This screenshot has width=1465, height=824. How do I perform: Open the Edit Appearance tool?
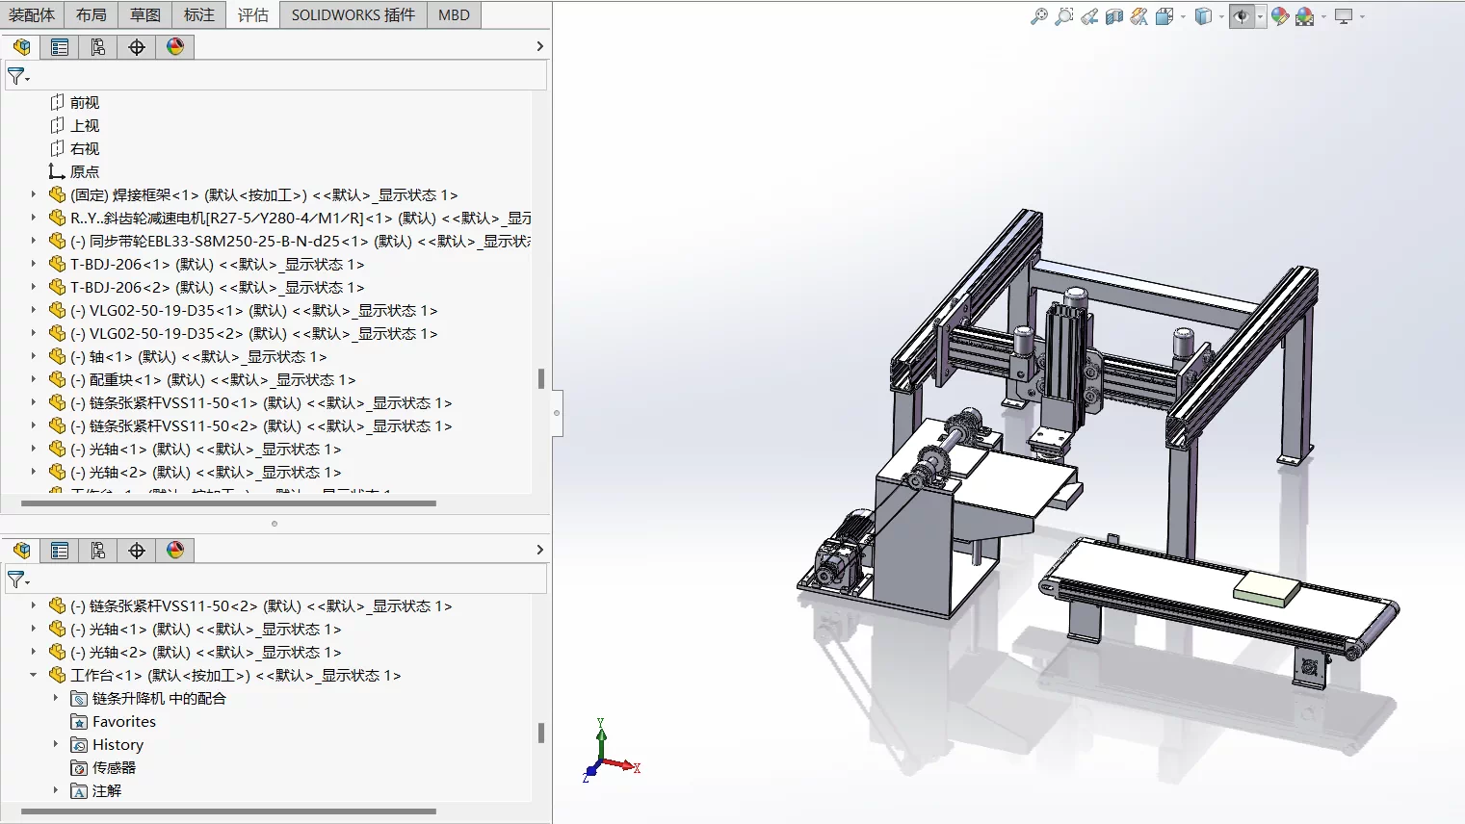(x=1280, y=16)
